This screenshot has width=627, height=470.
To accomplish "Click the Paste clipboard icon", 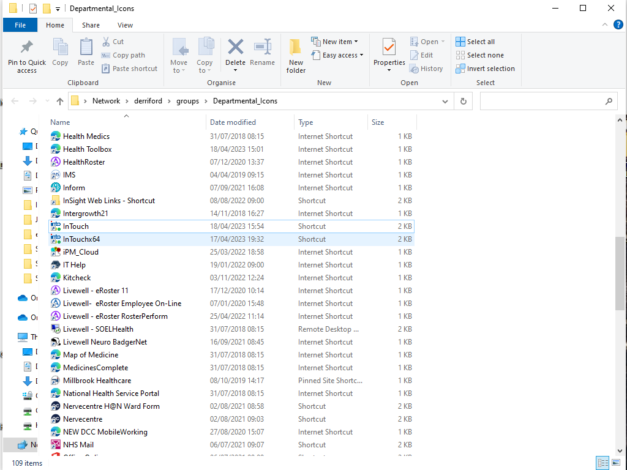I will tap(86, 47).
